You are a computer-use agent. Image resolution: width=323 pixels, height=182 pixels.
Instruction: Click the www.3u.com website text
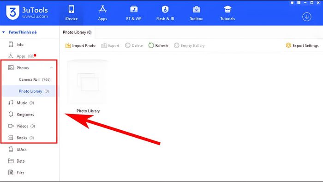point(35,16)
